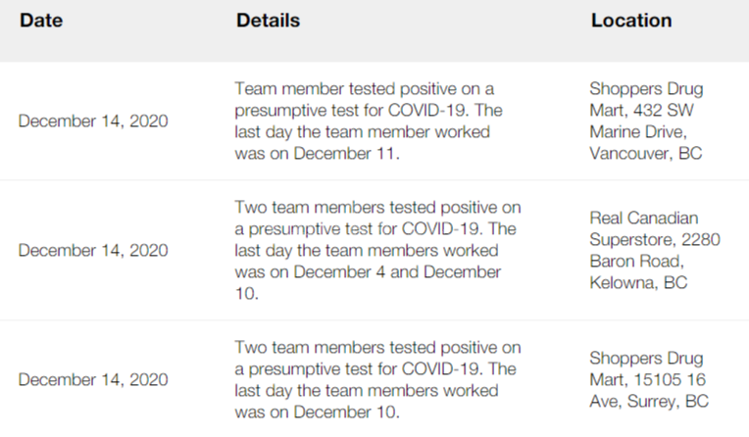Click the details mentioning December 11
The height and width of the screenshot is (437, 749).
369,121
